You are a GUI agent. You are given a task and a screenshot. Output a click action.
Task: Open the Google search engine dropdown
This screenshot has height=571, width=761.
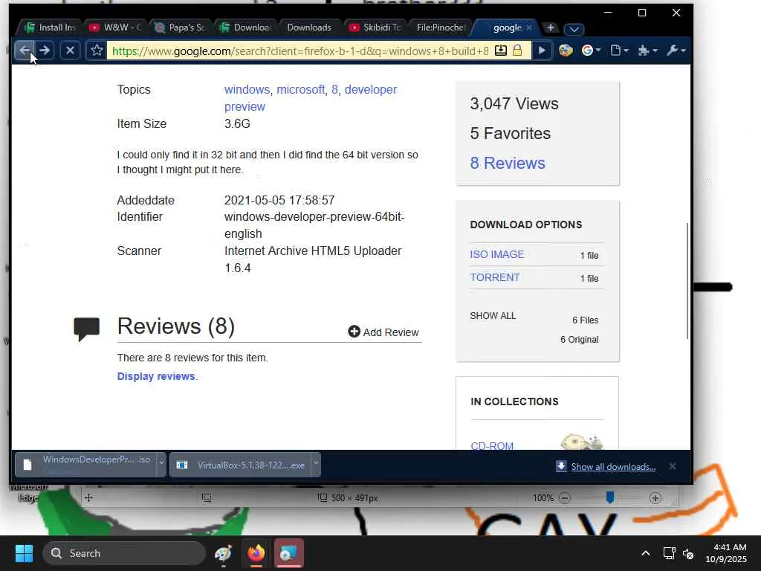[591, 50]
